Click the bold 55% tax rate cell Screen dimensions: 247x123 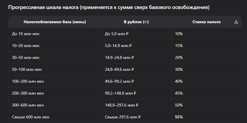[179, 117]
